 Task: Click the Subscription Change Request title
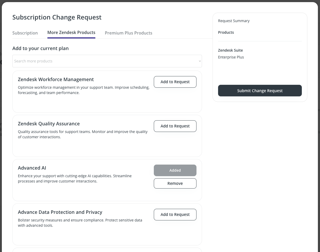coord(57,17)
